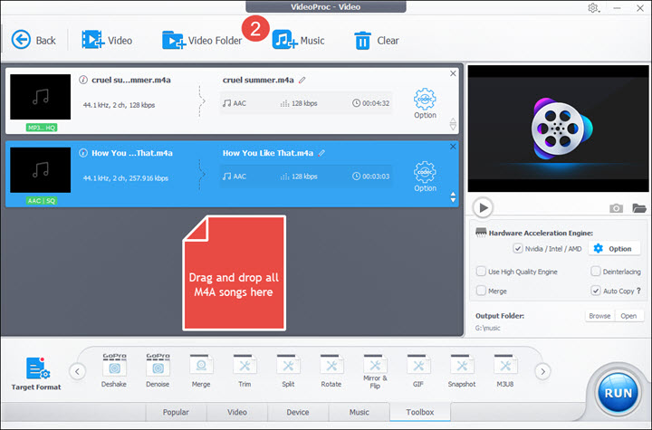This screenshot has height=430, width=652.
Task: Select the Snapshot tool
Action: click(x=462, y=370)
